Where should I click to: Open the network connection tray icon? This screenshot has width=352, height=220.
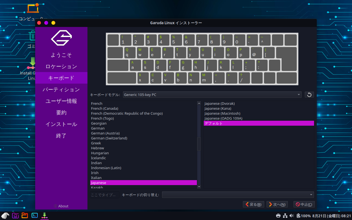pyautogui.click(x=285, y=216)
